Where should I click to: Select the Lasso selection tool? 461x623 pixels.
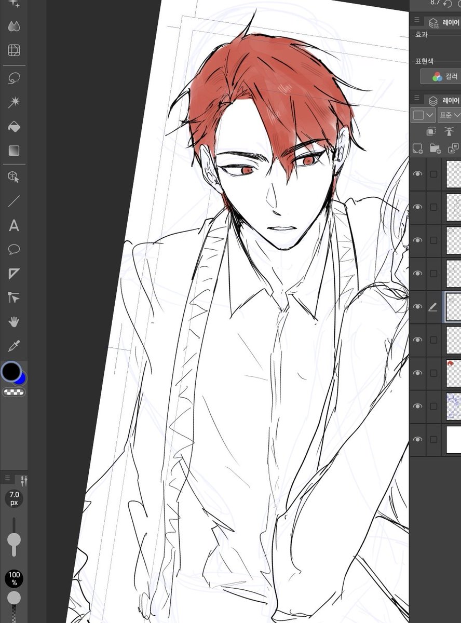pyautogui.click(x=14, y=78)
